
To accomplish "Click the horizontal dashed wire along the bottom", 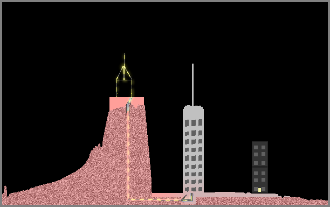I will point(156,199).
